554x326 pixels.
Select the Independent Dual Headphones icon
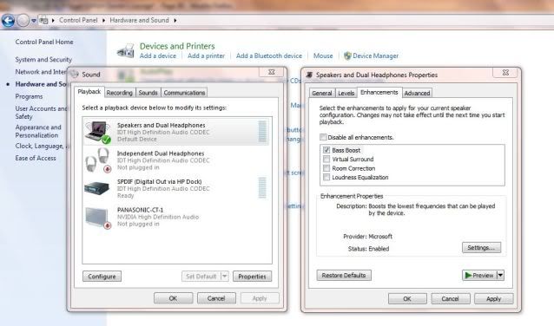point(98,160)
